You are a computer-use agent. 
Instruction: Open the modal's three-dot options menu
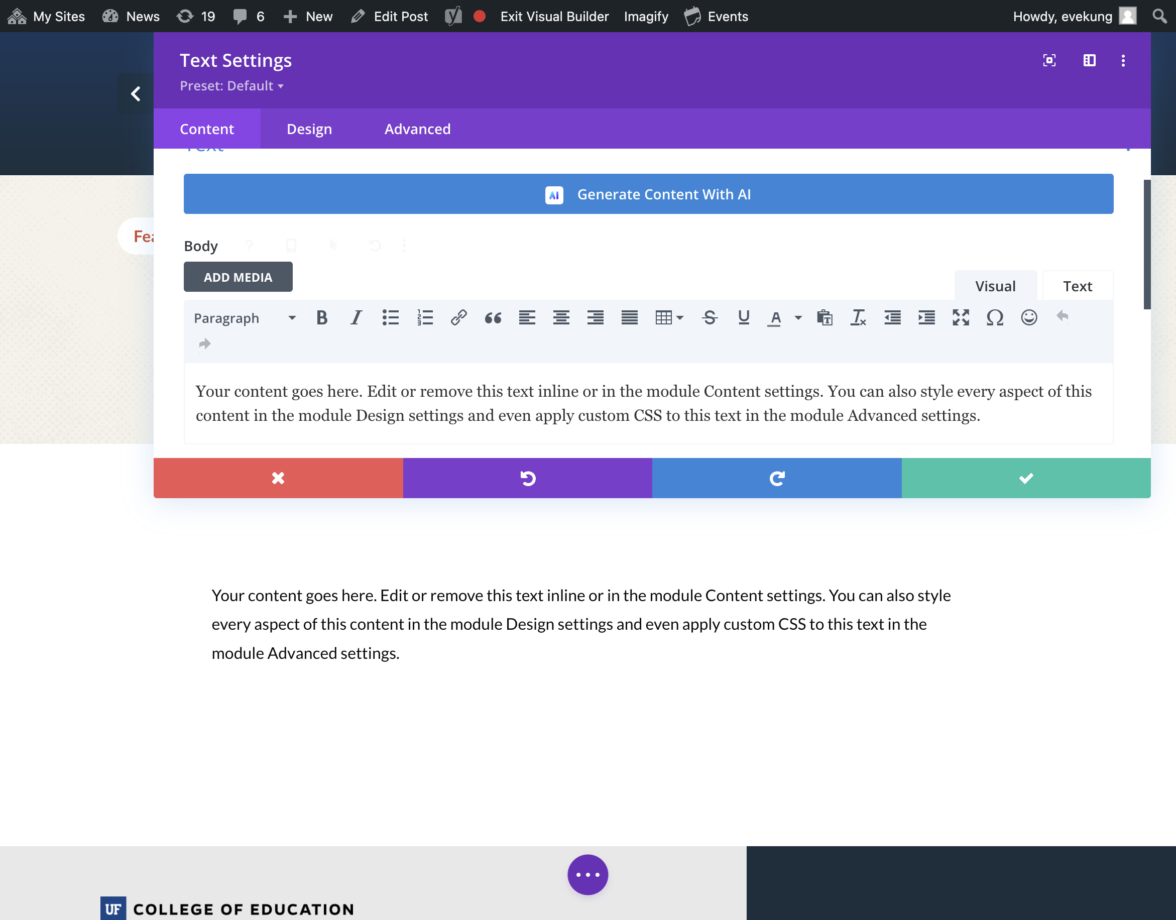point(1123,60)
